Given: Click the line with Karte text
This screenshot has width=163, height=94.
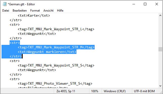Looking at the screenshot, I should pos(34,16).
